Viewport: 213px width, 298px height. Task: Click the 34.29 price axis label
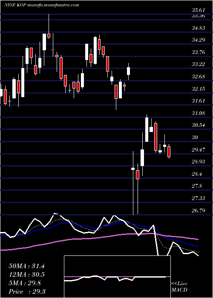(x=199, y=40)
